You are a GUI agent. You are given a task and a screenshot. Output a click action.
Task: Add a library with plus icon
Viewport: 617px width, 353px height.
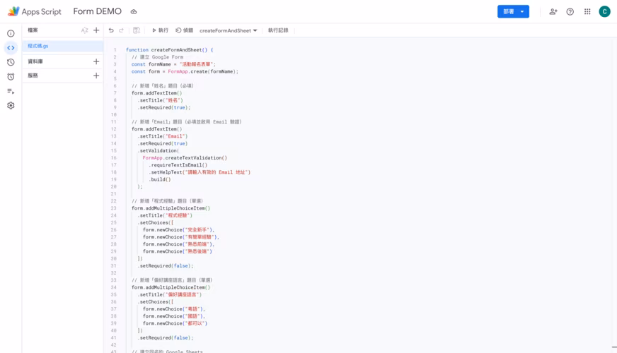pyautogui.click(x=96, y=61)
